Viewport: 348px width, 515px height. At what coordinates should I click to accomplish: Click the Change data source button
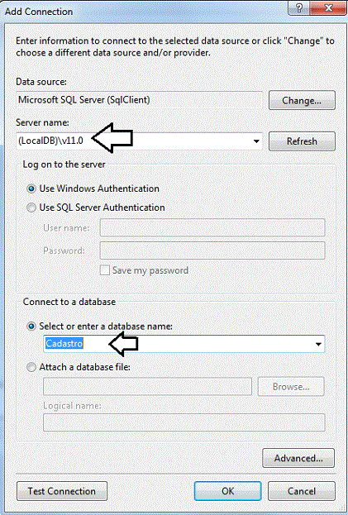302,100
